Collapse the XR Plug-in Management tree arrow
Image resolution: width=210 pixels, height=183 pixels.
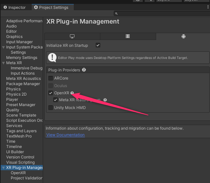point(4,168)
